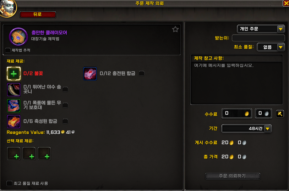Click the hammer icon next to the fee fields

click(x=280, y=114)
